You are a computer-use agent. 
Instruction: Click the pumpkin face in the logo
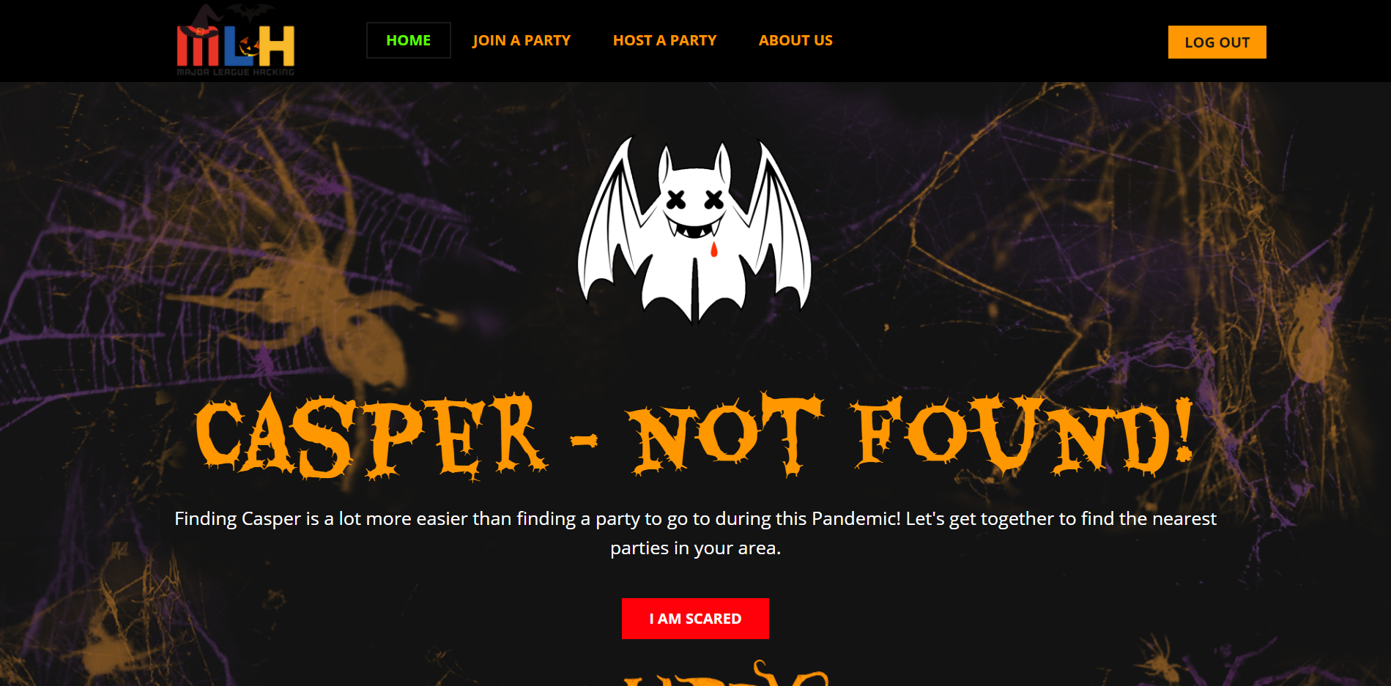[x=249, y=47]
